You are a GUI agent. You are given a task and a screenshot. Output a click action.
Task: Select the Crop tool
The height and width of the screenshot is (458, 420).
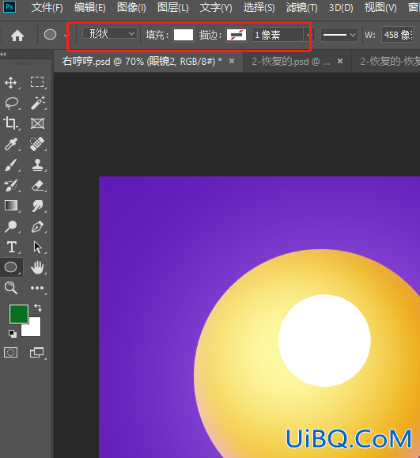point(11,123)
